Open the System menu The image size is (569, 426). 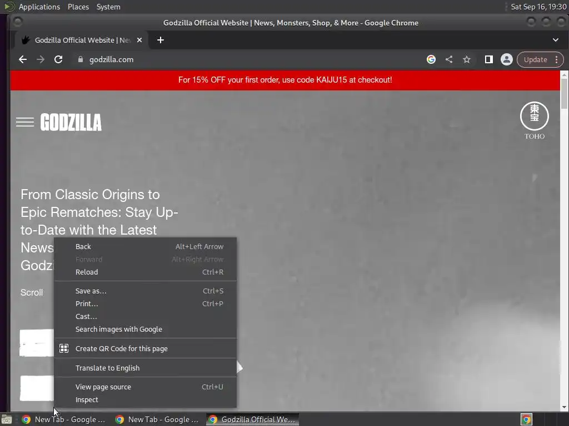pyautogui.click(x=108, y=7)
